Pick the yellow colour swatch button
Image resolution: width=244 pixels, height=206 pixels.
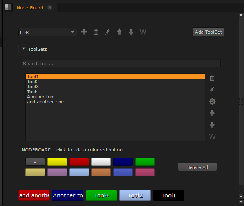tap(57, 162)
